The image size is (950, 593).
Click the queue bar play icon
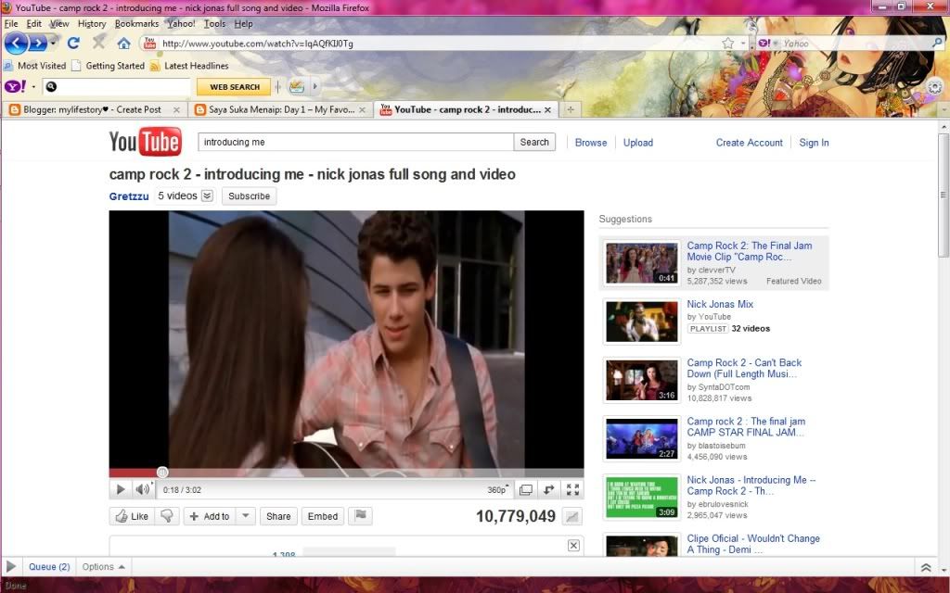[x=11, y=566]
